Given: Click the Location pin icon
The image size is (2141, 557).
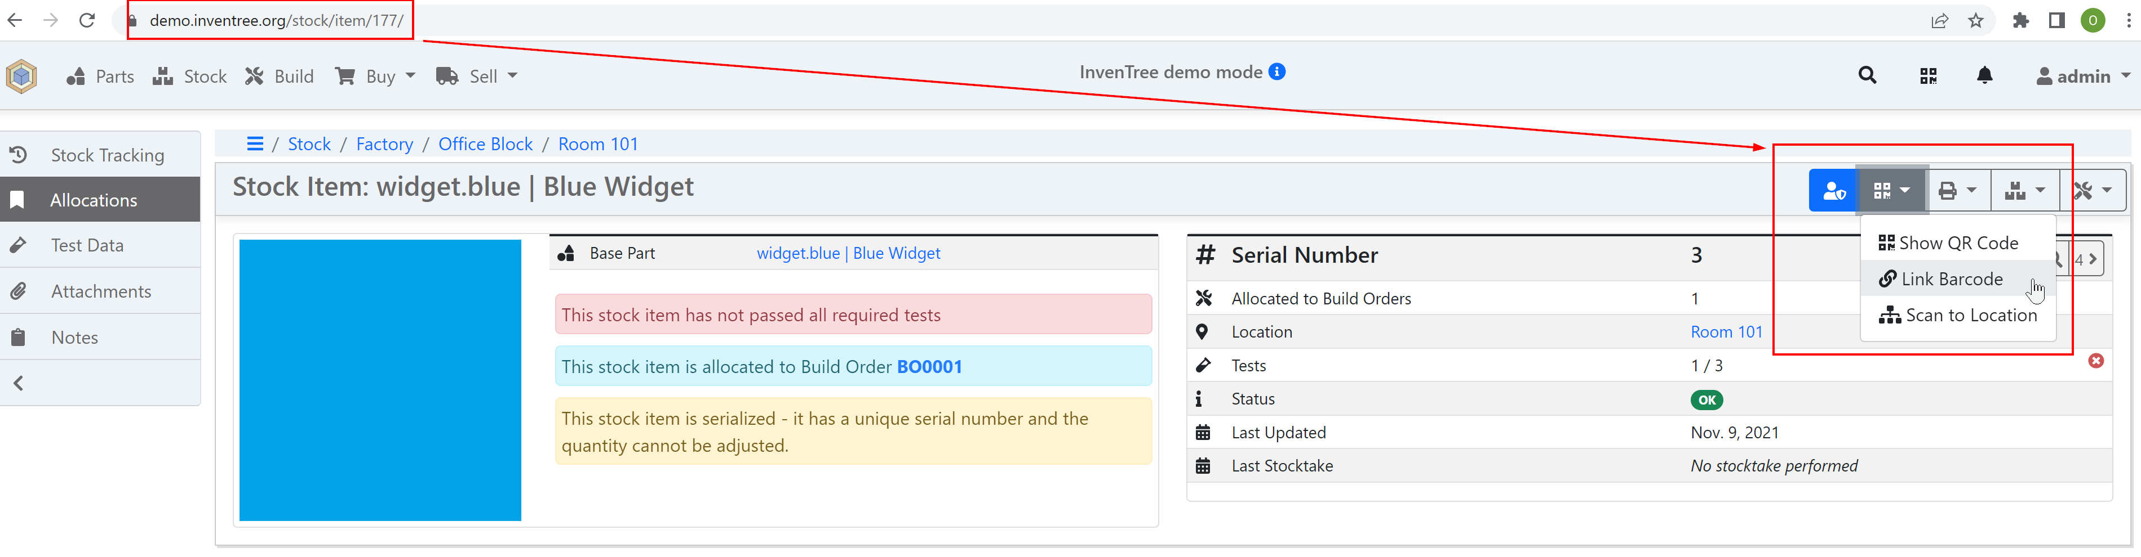Looking at the screenshot, I should [x=1201, y=331].
